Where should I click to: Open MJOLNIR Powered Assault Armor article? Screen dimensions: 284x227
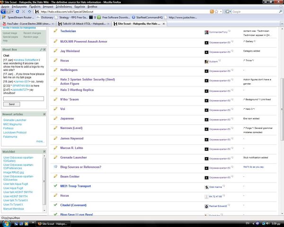click(x=84, y=42)
